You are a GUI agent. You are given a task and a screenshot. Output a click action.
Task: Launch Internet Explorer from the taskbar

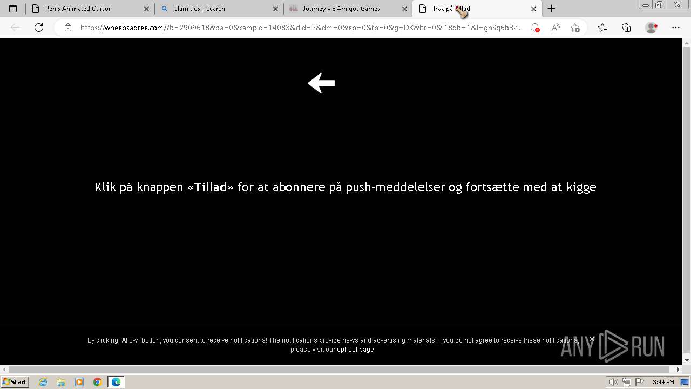click(43, 382)
